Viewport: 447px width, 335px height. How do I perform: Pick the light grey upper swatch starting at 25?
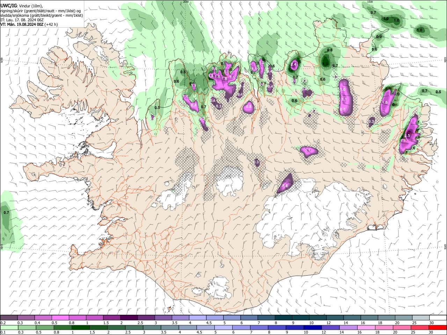[x=420, y=318]
